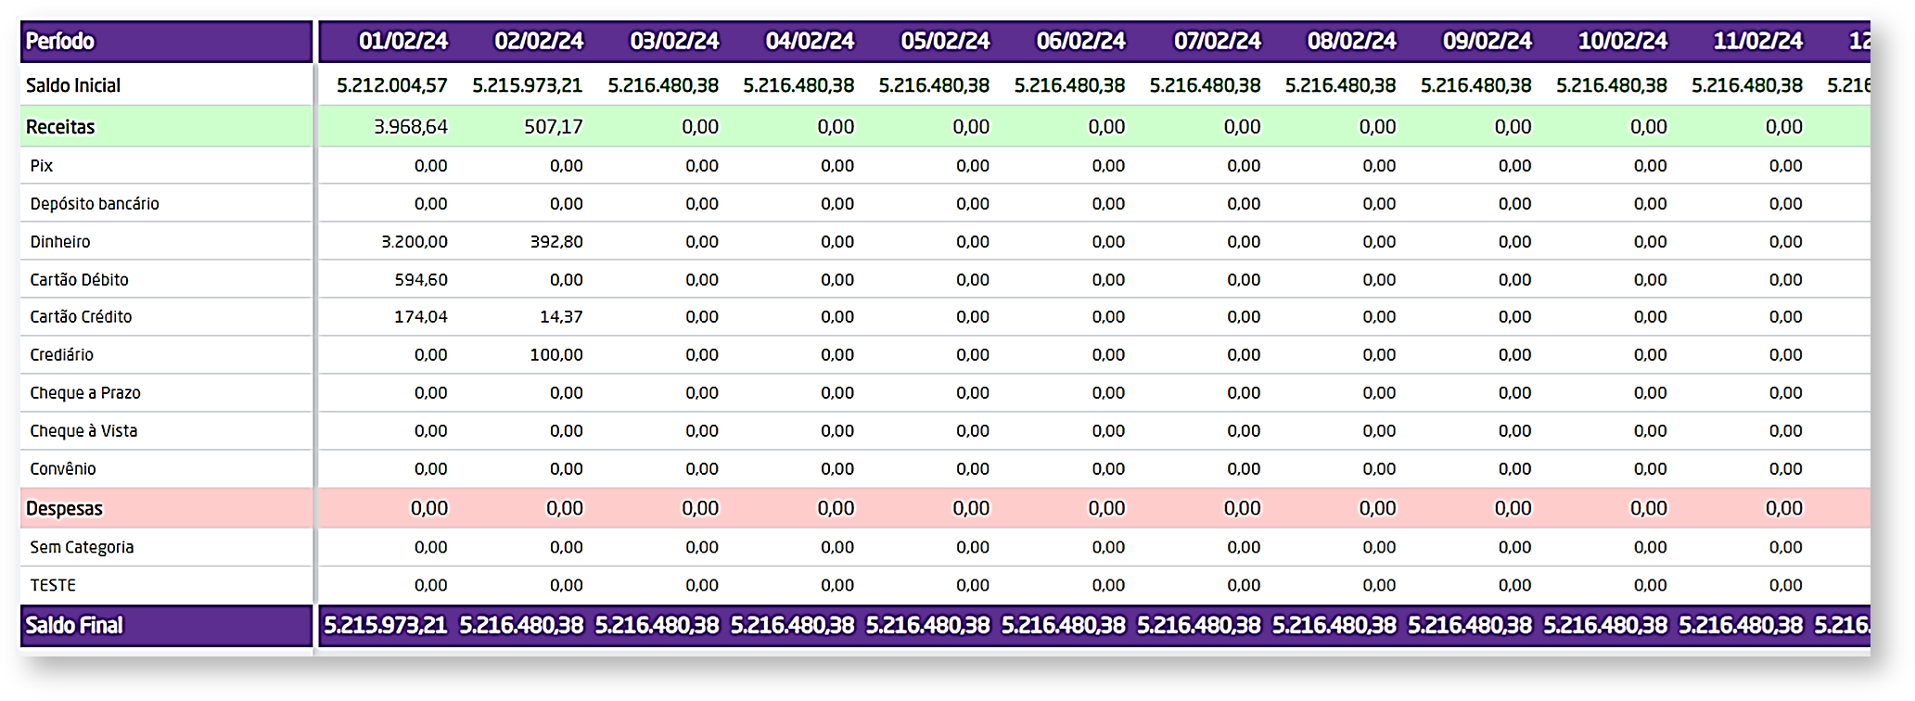Click the Saldo Final row label
This screenshot has width=1915, height=701.
point(74,626)
